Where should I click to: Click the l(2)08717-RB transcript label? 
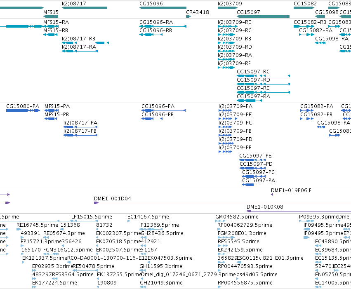(x=78, y=39)
